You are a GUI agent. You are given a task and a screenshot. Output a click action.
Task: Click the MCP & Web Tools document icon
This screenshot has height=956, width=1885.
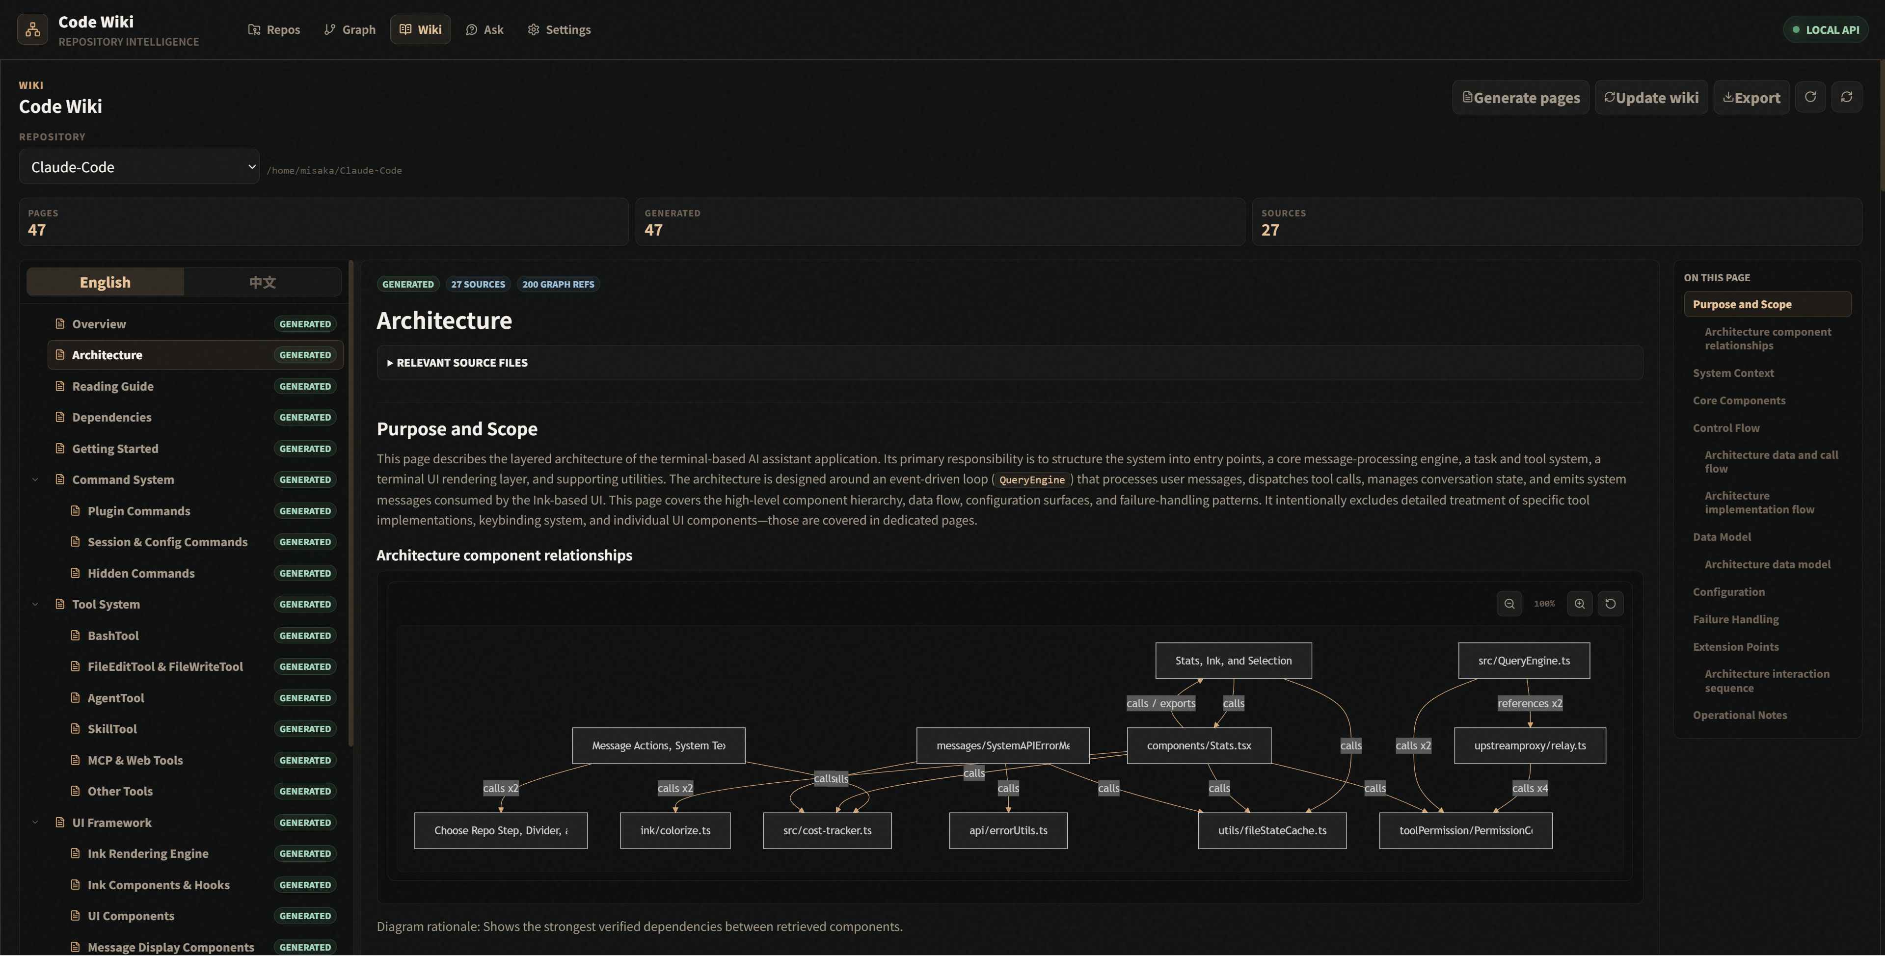tap(76, 760)
